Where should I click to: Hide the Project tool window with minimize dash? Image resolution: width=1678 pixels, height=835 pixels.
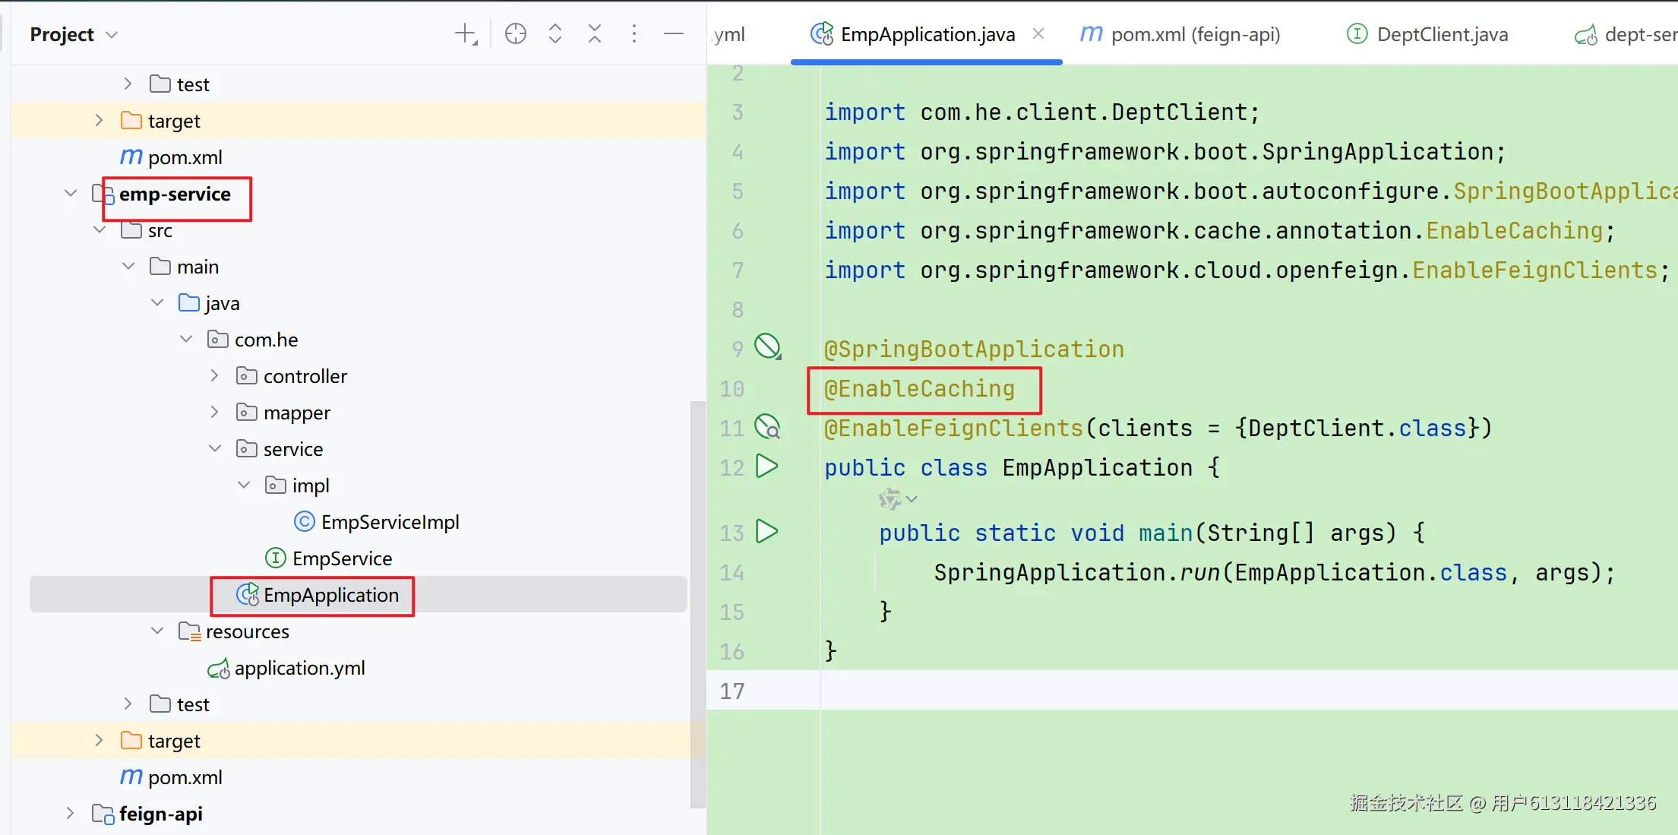674,34
